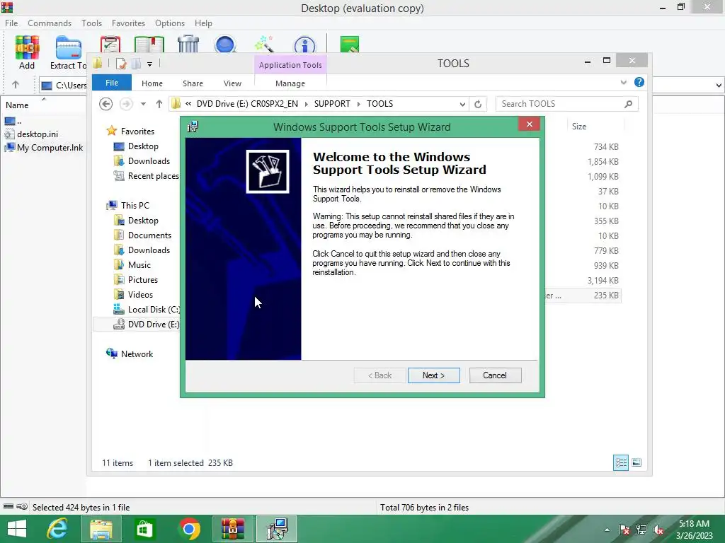Switch Explorer to large icons view
This screenshot has height=543, width=725.
636,462
